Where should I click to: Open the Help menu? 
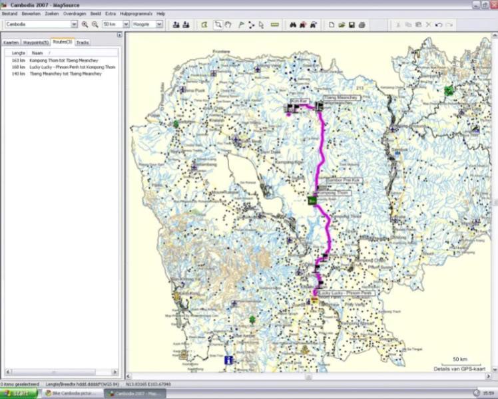pos(160,14)
